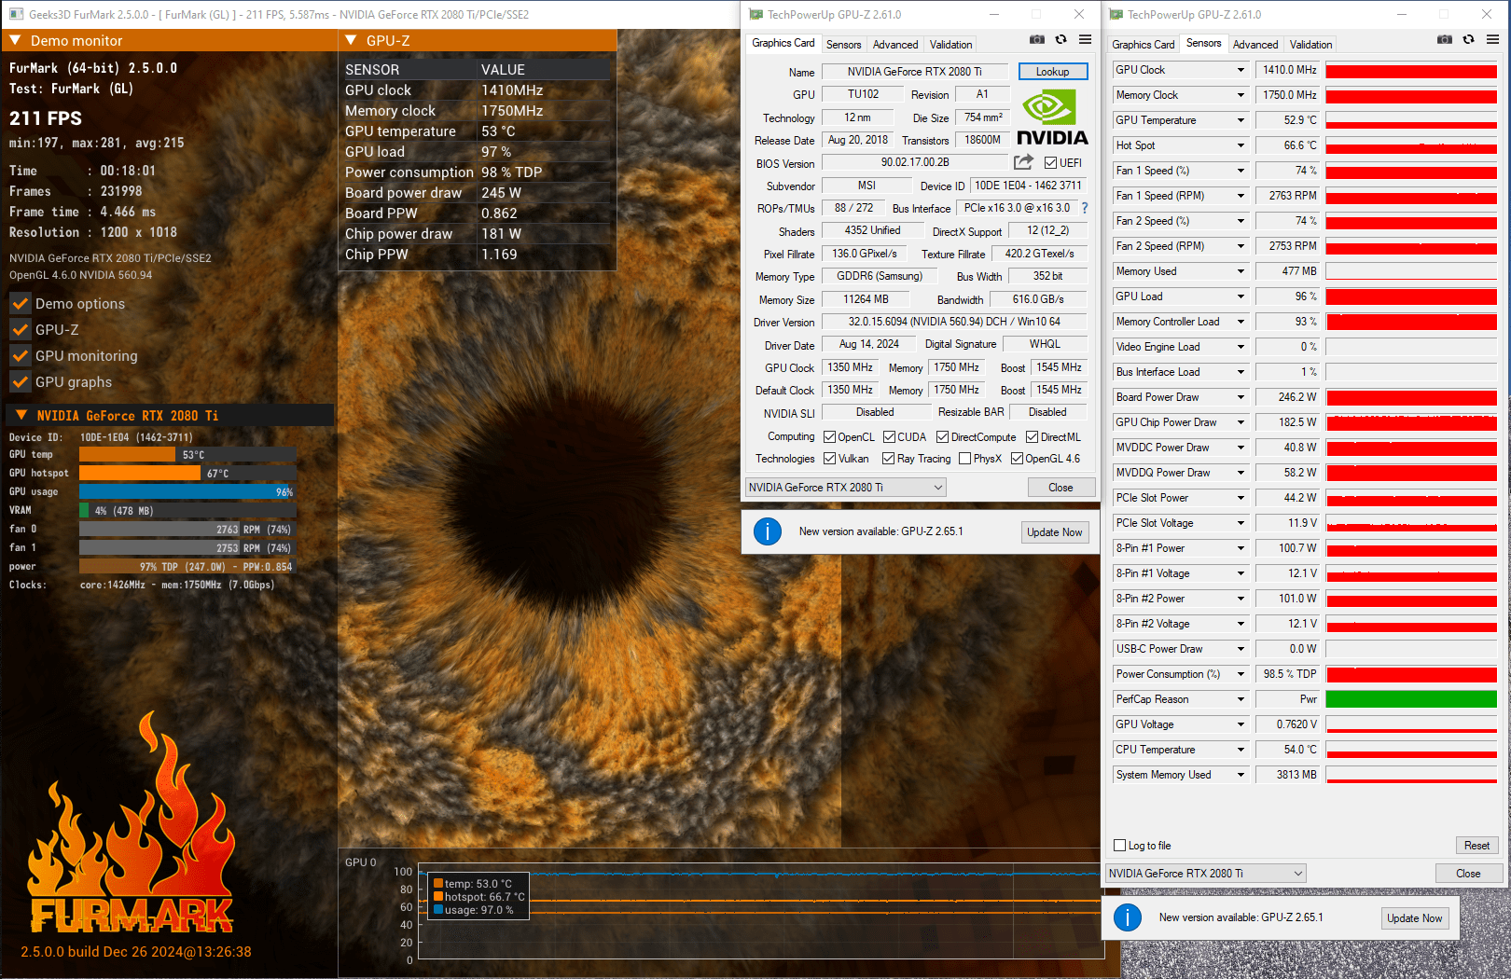The image size is (1511, 979).
Task: Click the GPU 0 graph area in FurMark
Action: pyautogui.click(x=760, y=909)
